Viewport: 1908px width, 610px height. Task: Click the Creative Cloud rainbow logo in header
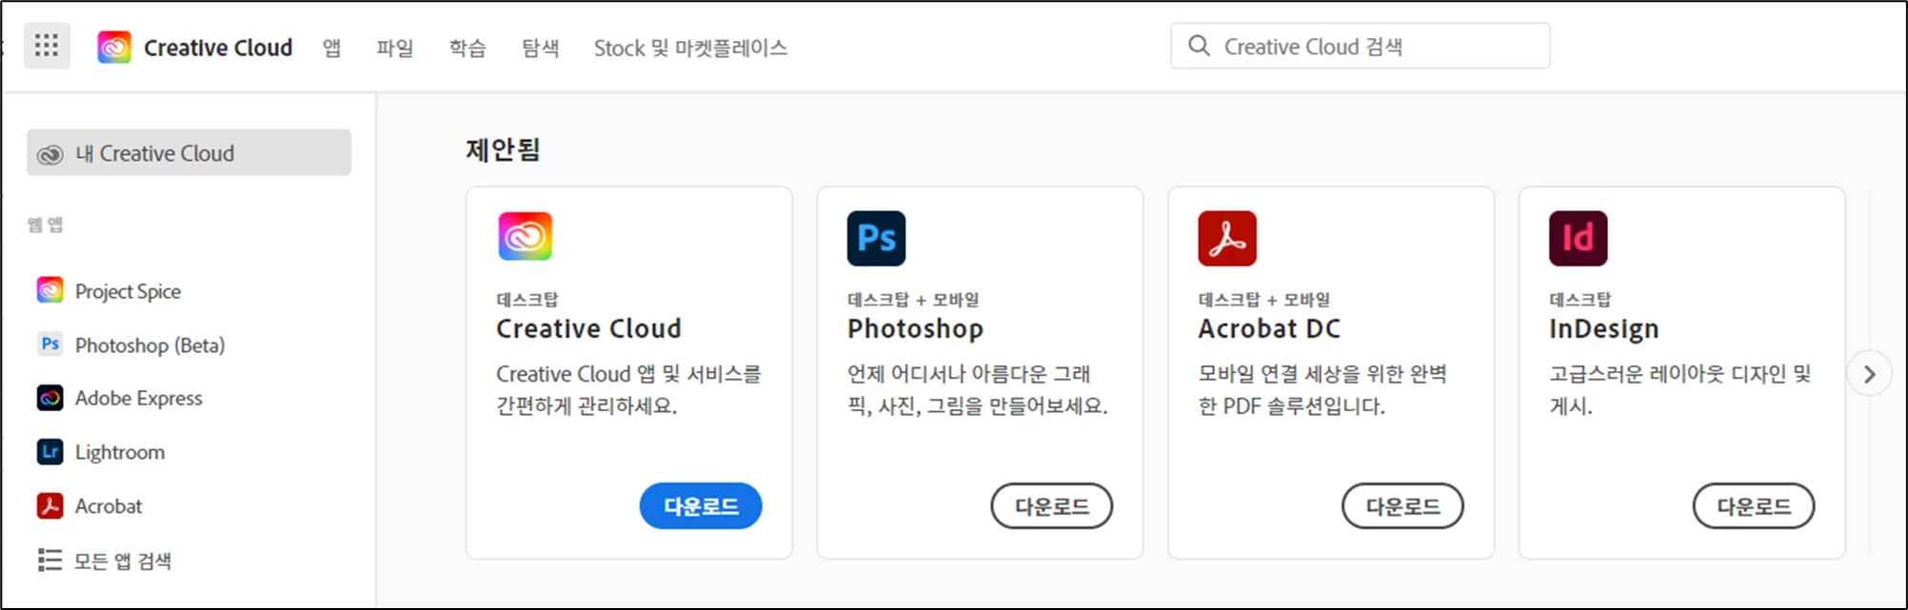114,47
